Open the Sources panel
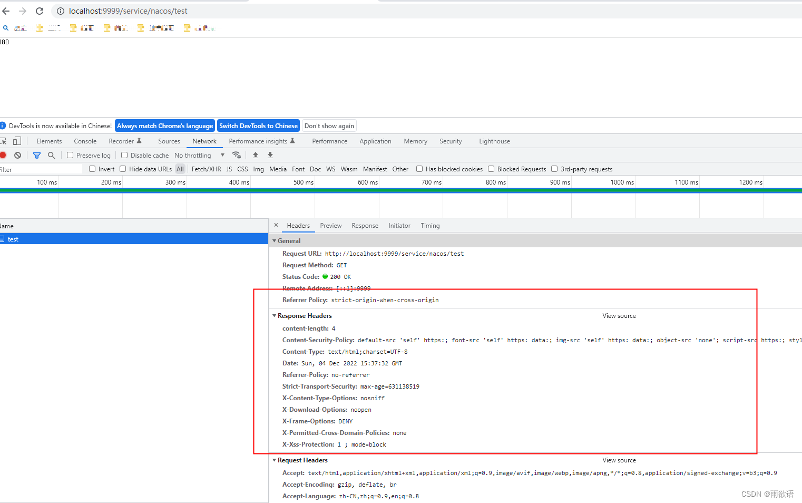Image resolution: width=802 pixels, height=503 pixels. point(169,141)
